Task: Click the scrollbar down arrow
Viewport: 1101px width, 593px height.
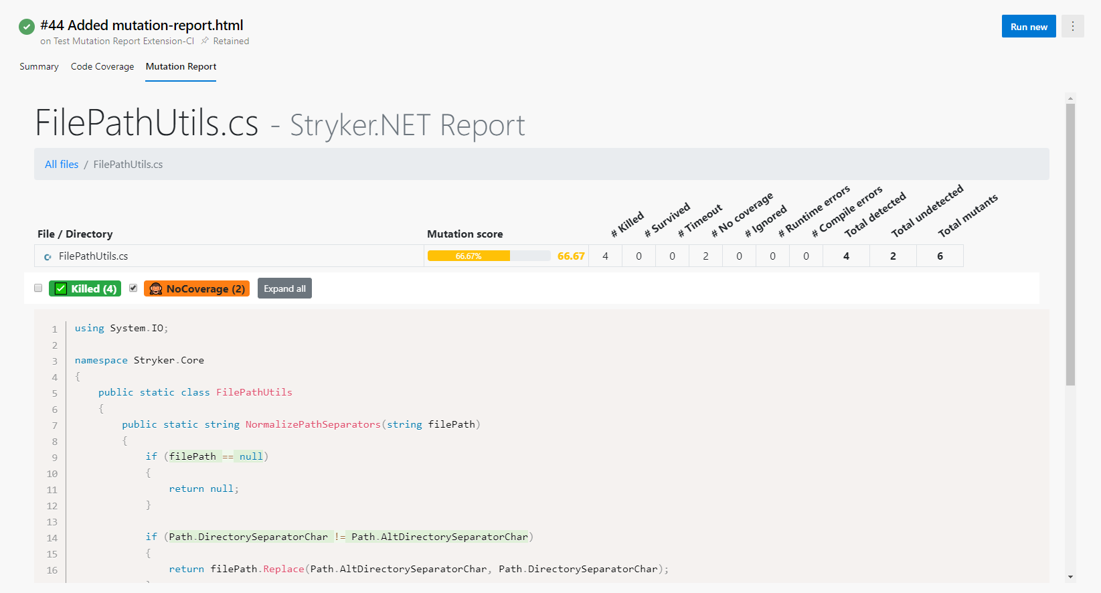Action: (1071, 577)
